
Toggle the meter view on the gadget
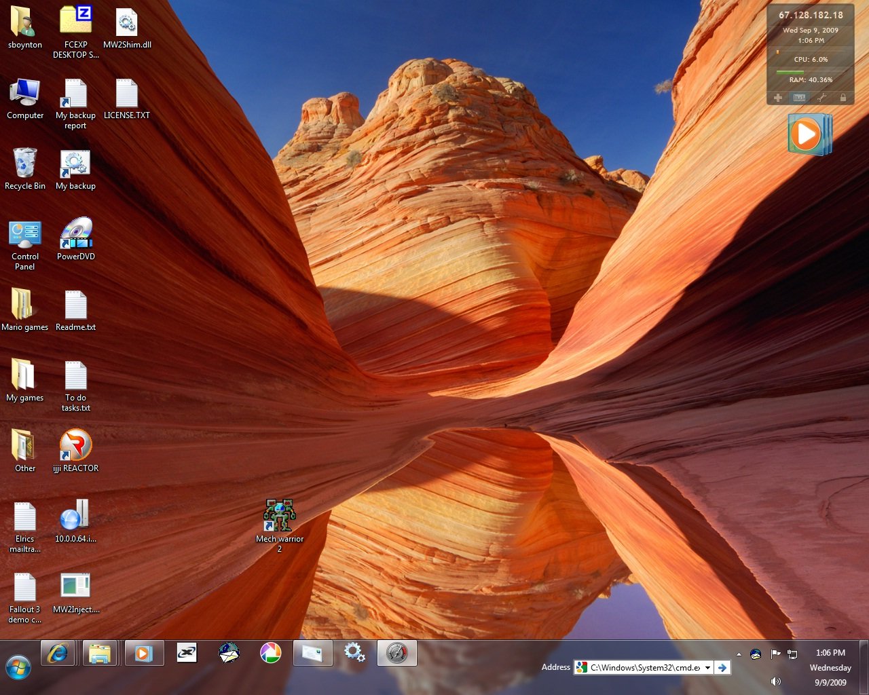click(799, 97)
